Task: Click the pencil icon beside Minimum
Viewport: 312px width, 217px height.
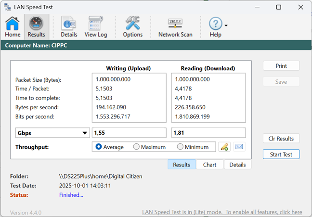Action: point(223,147)
